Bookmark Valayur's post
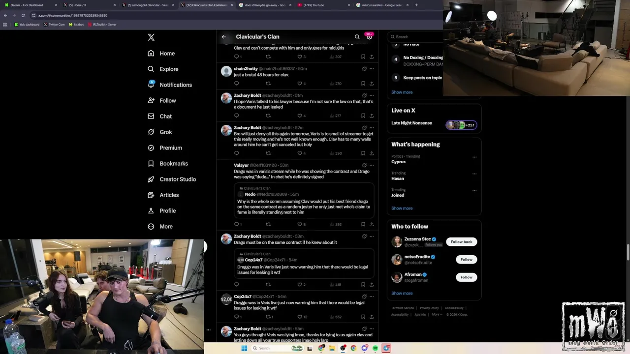Screen dimensions: 630x354 coord(363,224)
